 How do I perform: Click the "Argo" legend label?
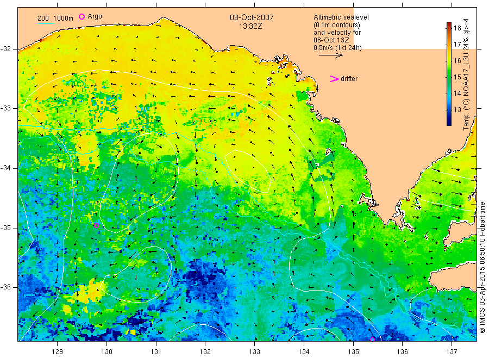point(95,16)
